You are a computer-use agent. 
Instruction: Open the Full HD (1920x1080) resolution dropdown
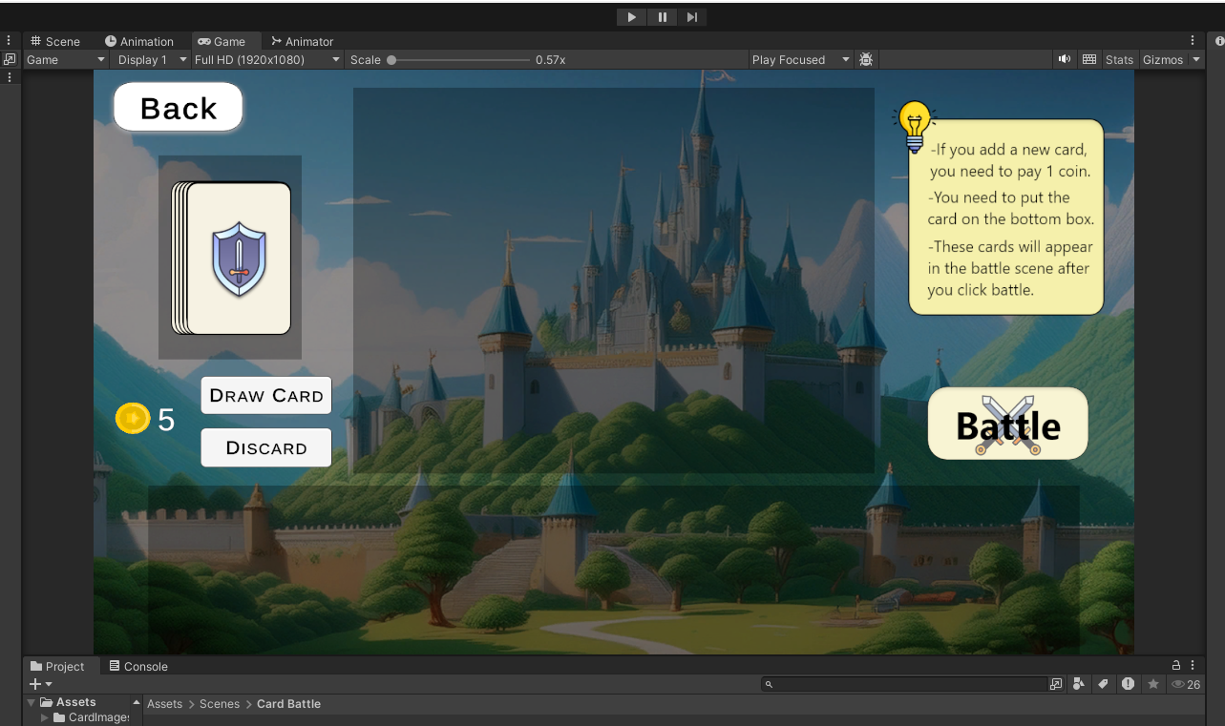coord(267,59)
